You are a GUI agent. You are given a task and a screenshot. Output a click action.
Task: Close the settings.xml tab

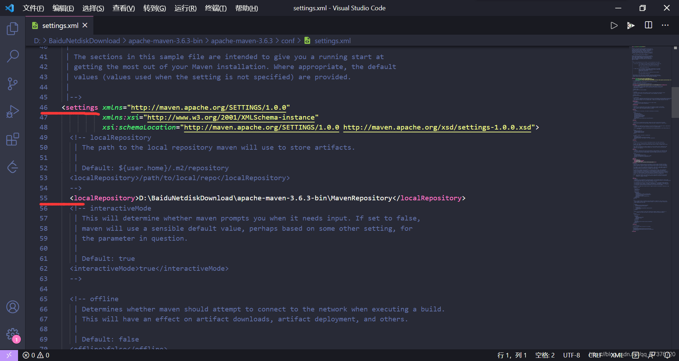(x=85, y=25)
